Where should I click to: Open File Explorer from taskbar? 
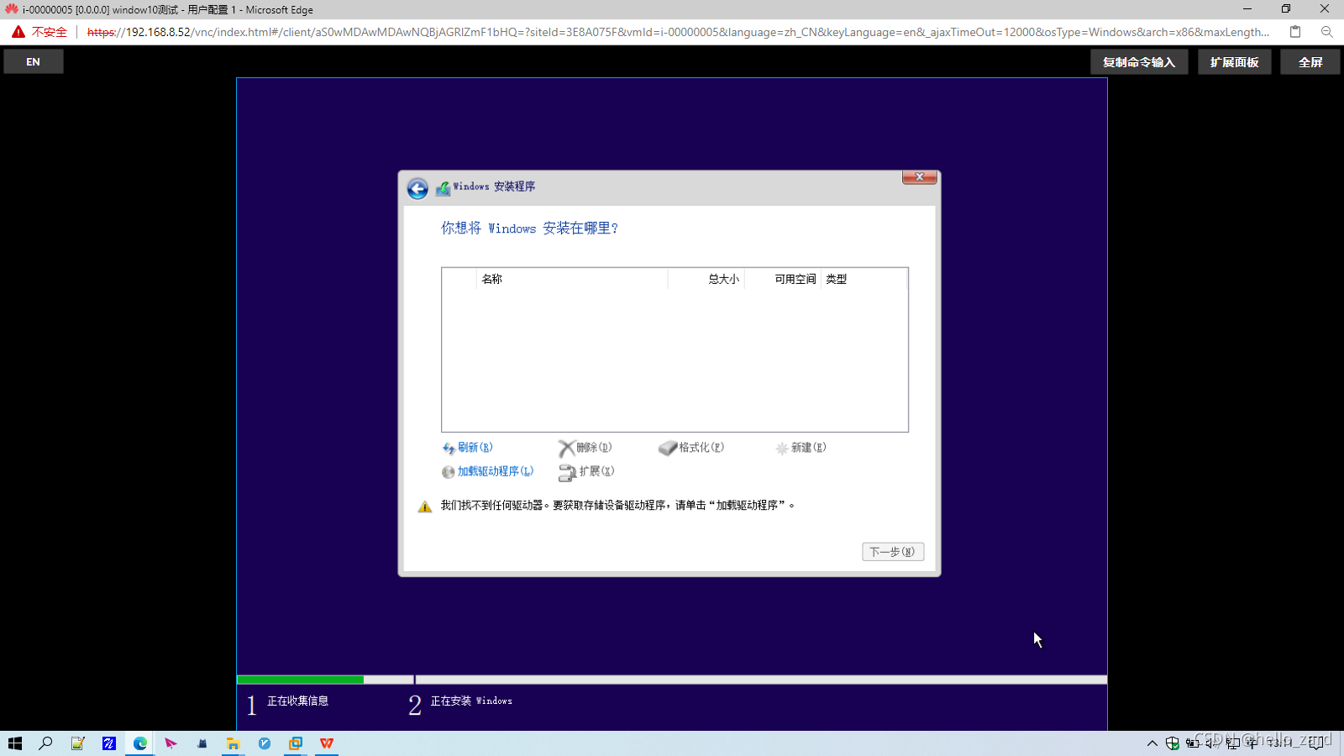point(233,743)
